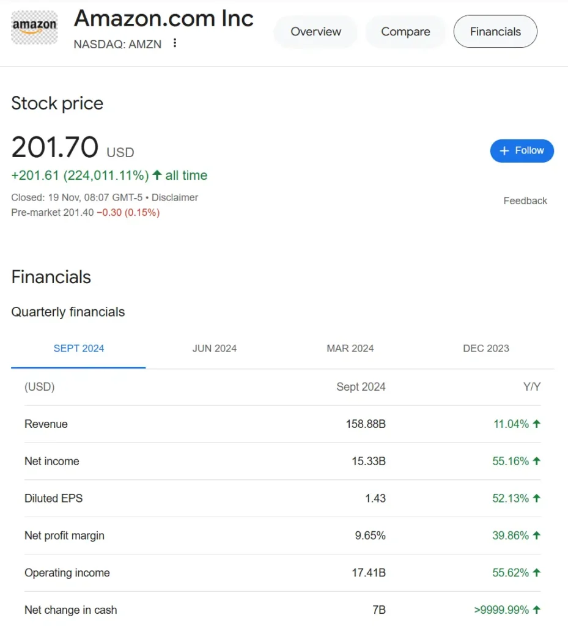Open the Compare tab
Viewport: 568px width, 626px height.
point(405,32)
